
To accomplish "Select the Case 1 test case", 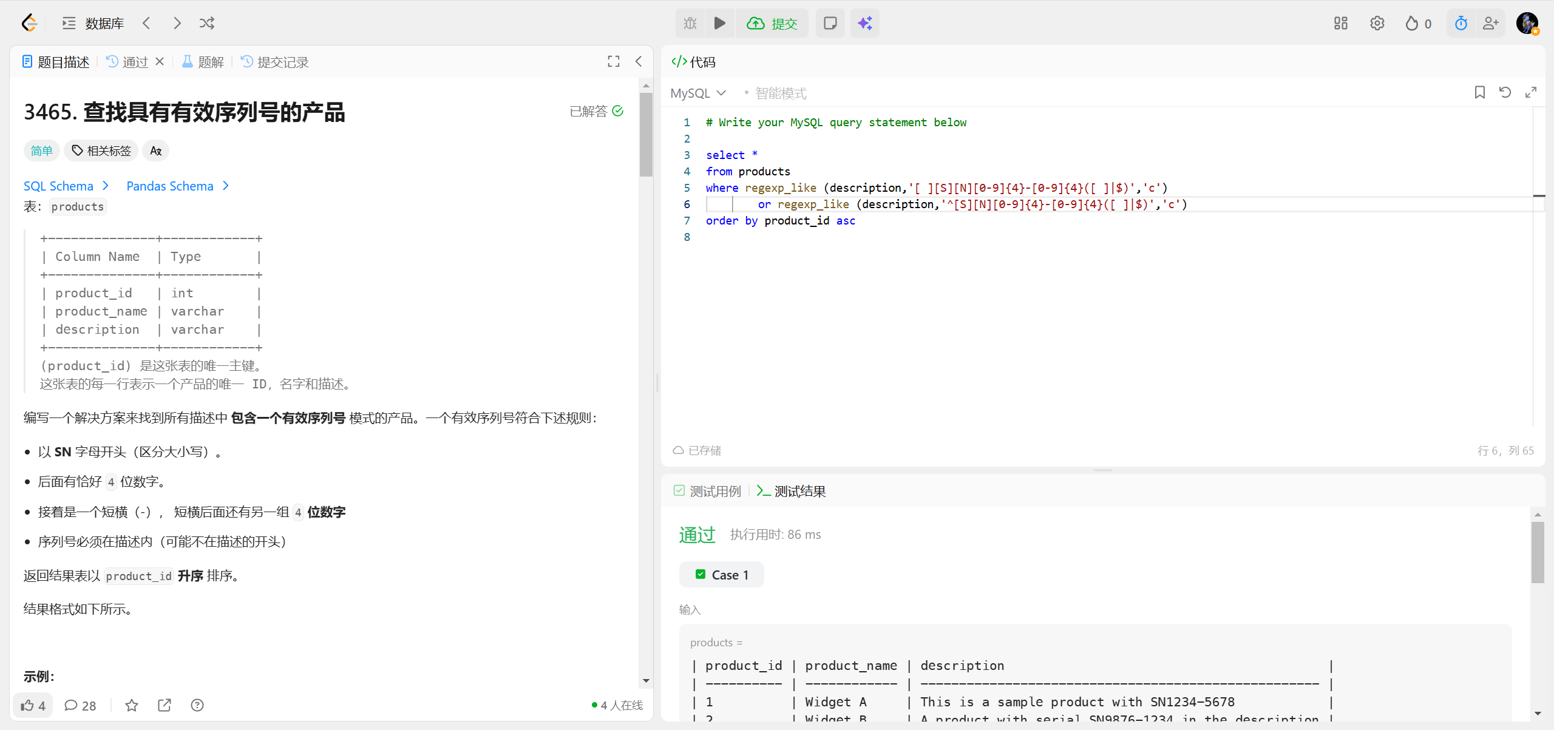I will coord(722,575).
